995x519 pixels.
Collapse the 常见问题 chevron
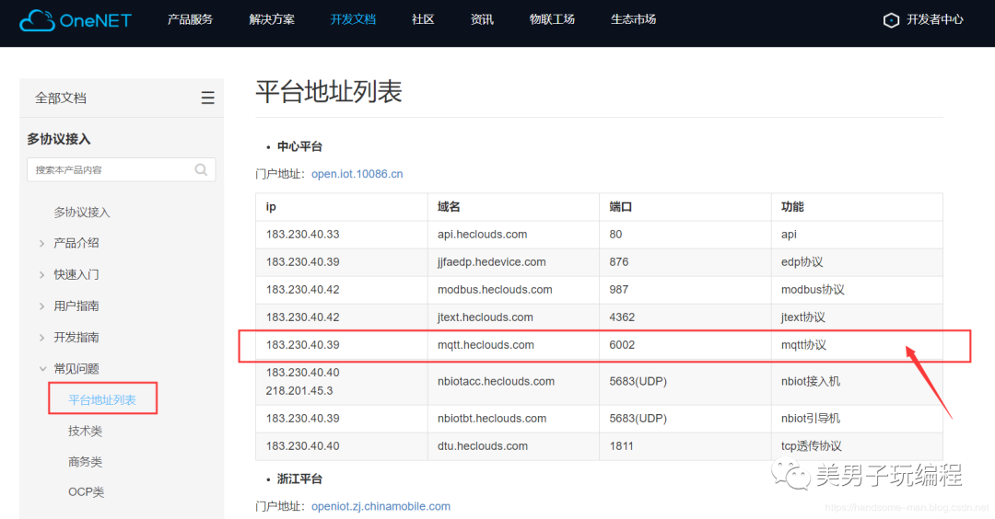pos(42,369)
